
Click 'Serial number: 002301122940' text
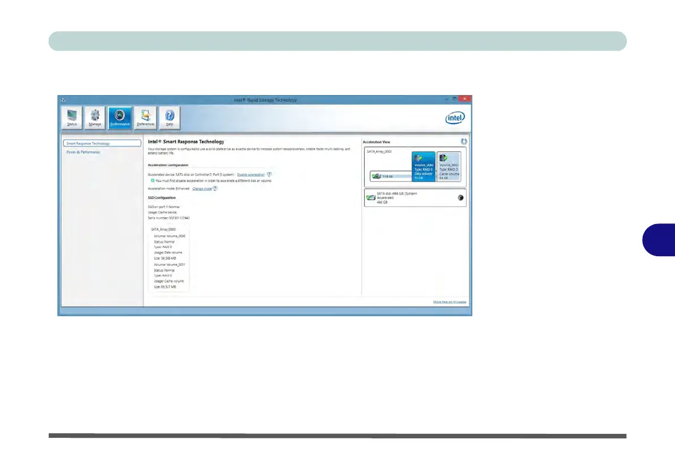click(x=169, y=218)
